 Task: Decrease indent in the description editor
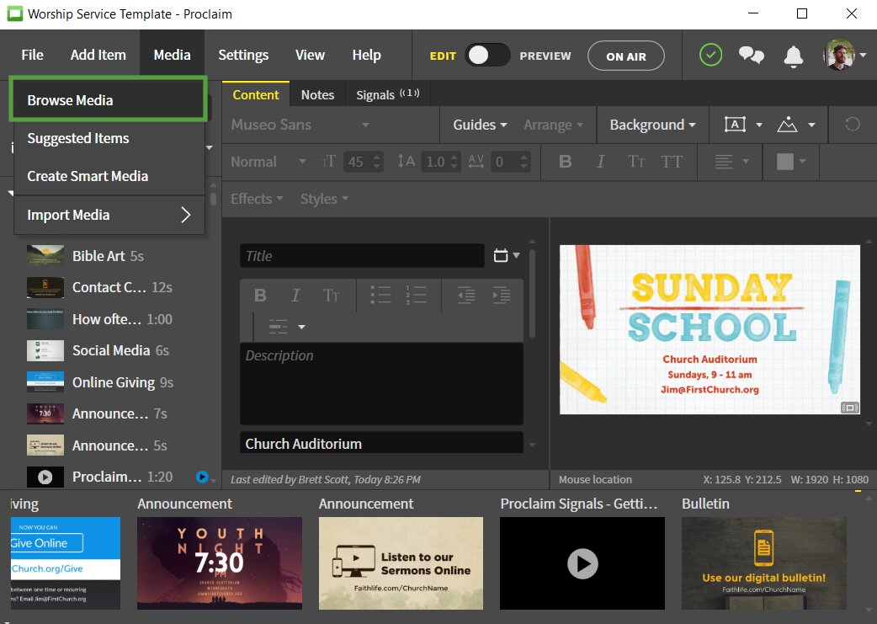466,295
